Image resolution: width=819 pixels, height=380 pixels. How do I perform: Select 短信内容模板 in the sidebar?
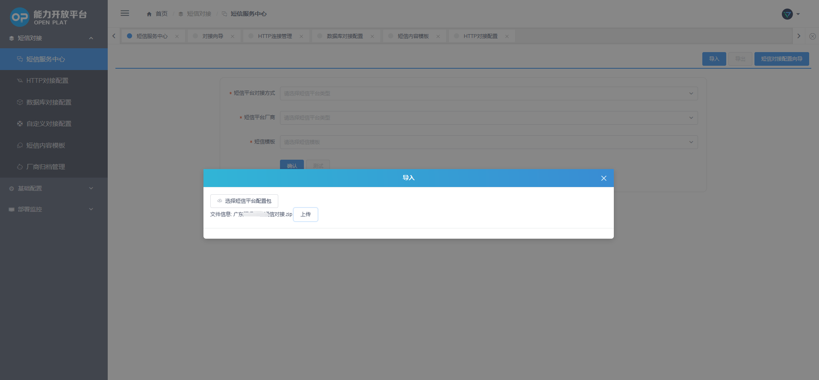[x=54, y=146]
